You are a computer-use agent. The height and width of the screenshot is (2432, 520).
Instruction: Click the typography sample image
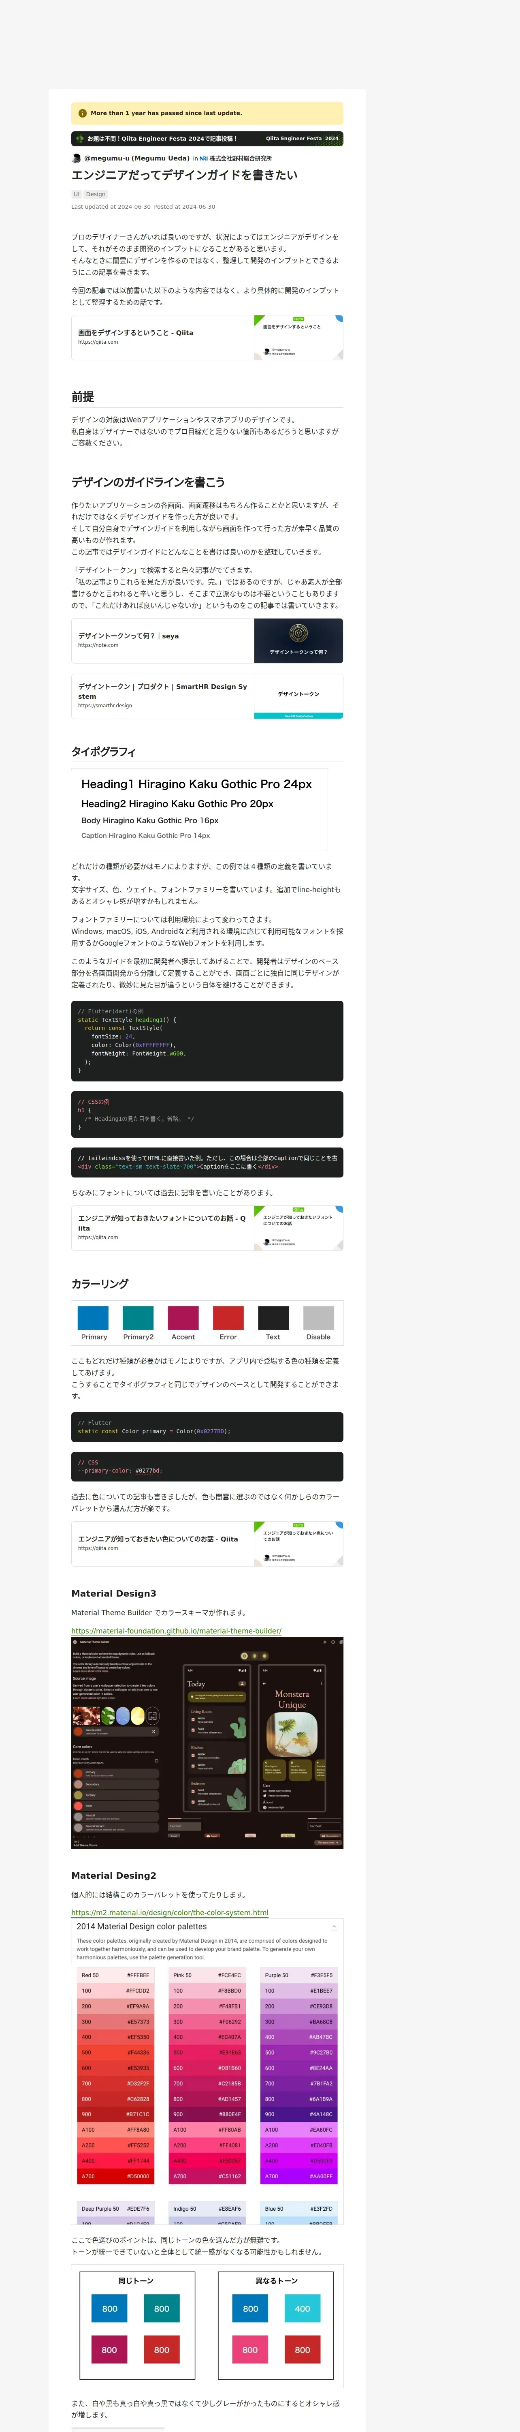coord(200,809)
